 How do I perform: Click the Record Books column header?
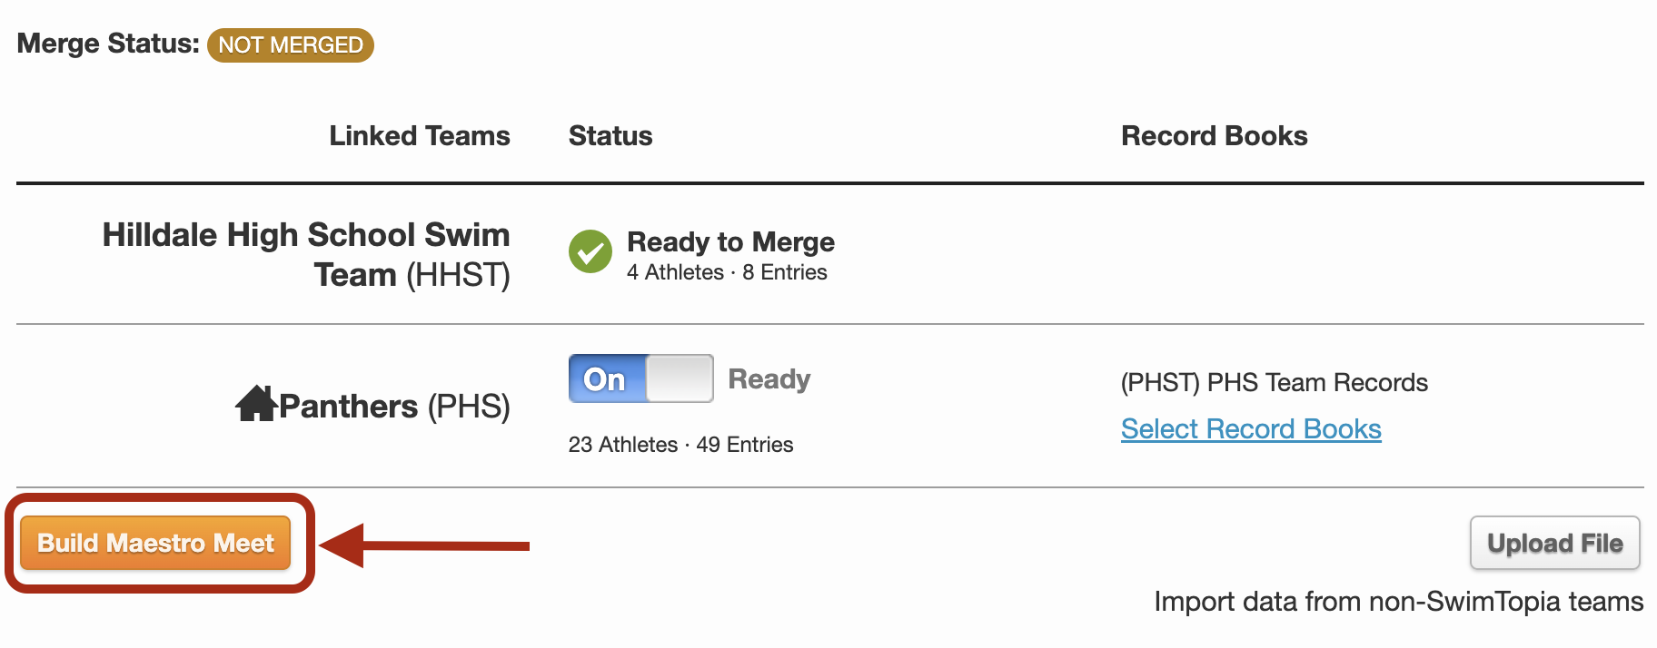pyautogui.click(x=1215, y=136)
